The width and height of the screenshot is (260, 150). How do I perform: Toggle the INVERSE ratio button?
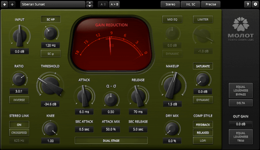pyautogui.click(x=19, y=100)
